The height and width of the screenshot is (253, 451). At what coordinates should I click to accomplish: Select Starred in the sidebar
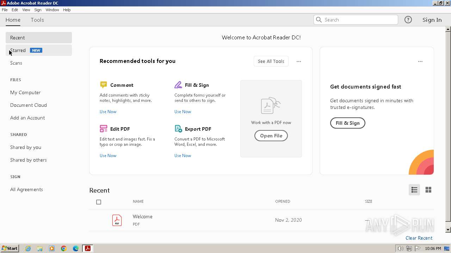point(39,50)
